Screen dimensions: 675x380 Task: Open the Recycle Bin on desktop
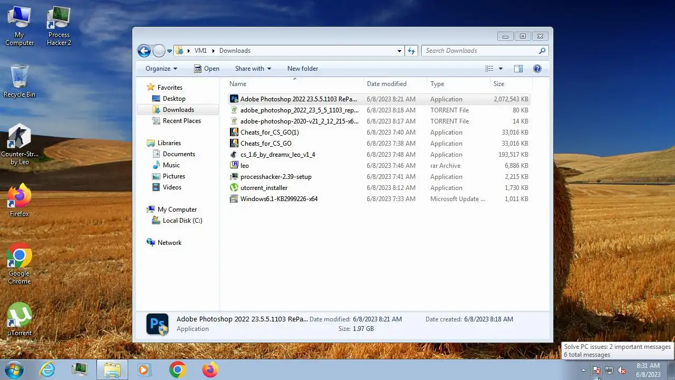[20, 81]
